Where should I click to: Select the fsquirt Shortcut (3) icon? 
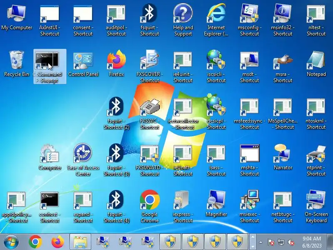click(117, 160)
